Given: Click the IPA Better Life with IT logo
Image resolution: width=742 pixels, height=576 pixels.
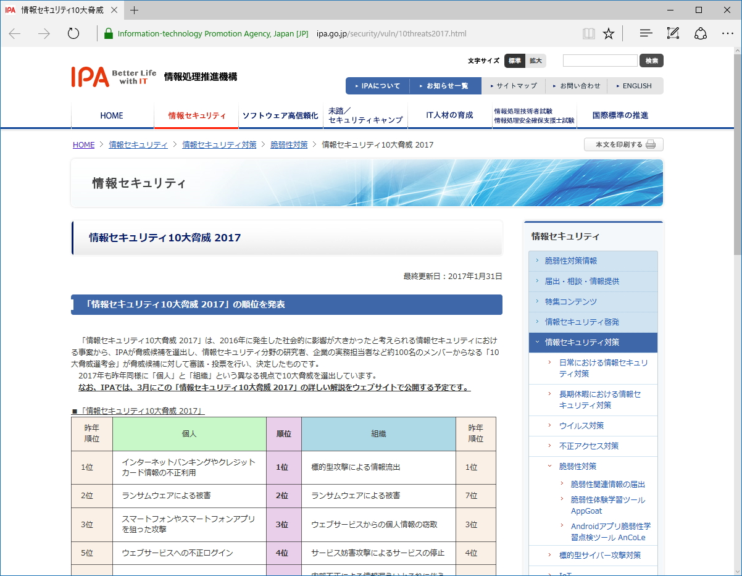Looking at the screenshot, I should 114,77.
